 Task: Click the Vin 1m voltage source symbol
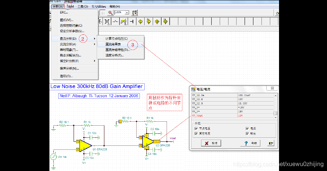(x=53, y=157)
